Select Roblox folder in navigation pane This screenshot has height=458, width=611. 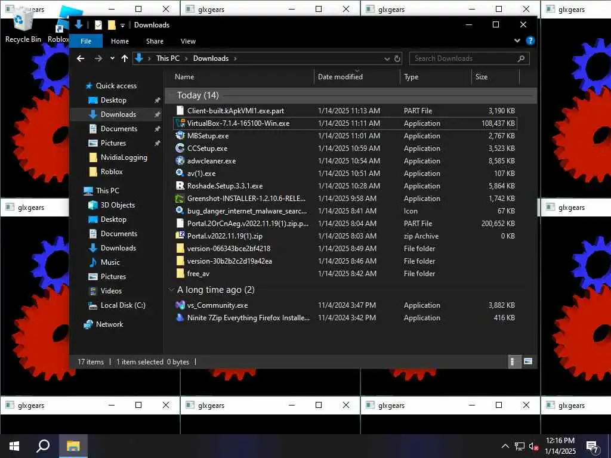112,171
